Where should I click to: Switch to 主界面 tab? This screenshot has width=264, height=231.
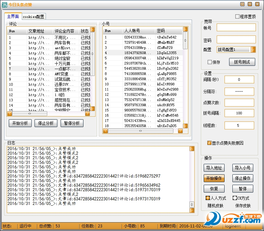(13, 17)
